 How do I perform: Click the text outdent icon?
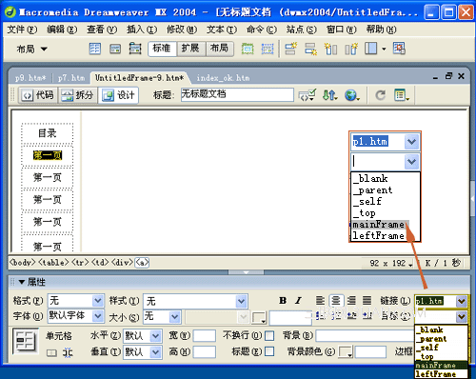pos(351,315)
